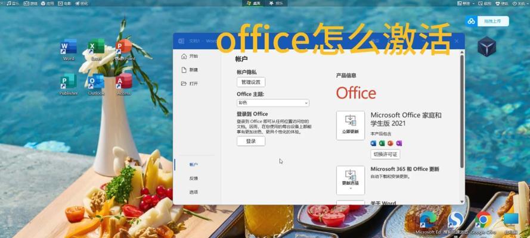Click the Excel app icon under 本产品包含
Image resolution: width=530 pixels, height=238 pixels.
tap(382, 143)
